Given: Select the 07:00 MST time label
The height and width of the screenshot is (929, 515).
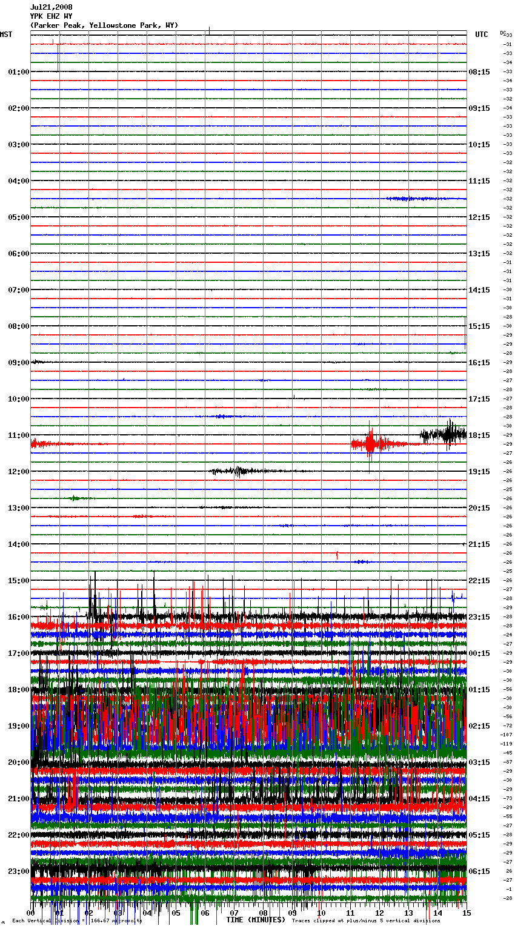Looking at the screenshot, I should point(19,290).
